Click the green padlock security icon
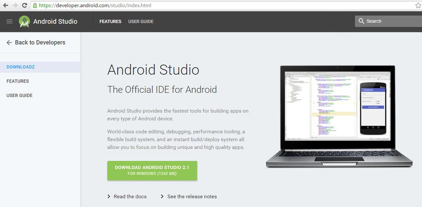 [35, 5]
